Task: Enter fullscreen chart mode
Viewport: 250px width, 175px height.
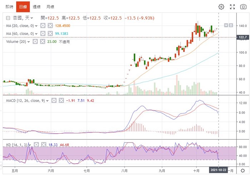Action: (232, 7)
